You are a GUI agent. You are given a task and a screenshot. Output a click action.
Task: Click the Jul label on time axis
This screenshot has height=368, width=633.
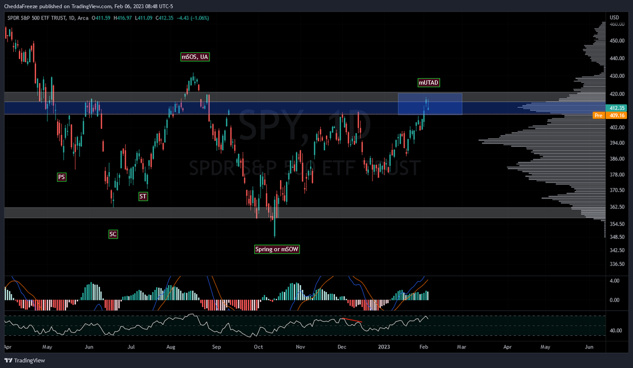tap(131, 347)
